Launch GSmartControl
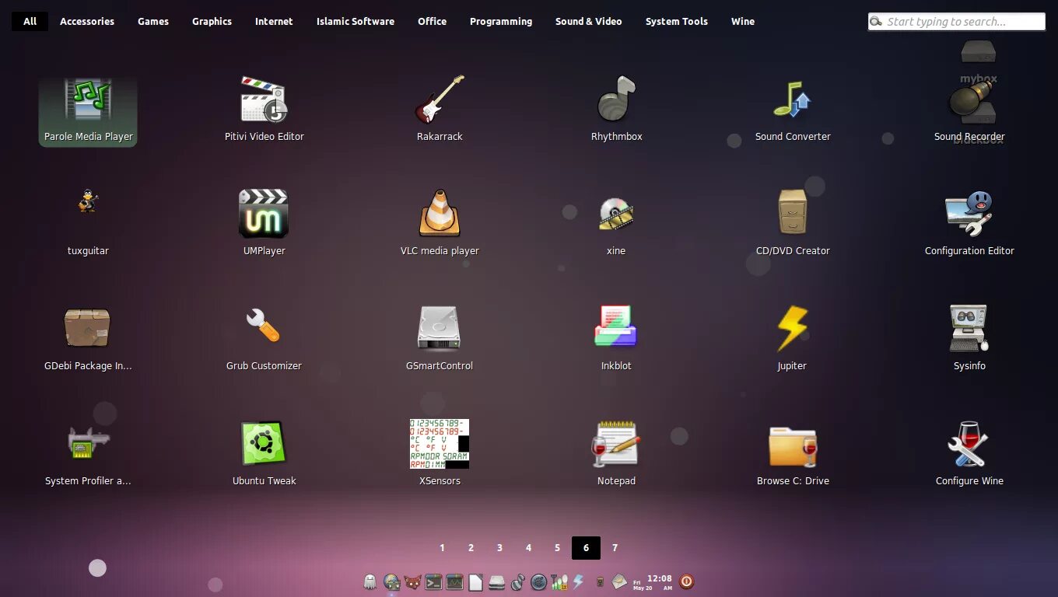The image size is (1058, 597). 440,339
